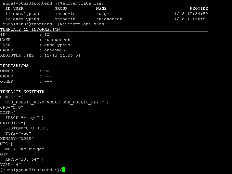
Task: Click the green terminal cursor block
Action: click(64, 170)
